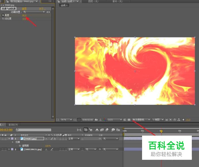Open the active camera dropdown
The image size is (199, 167).
pyautogui.click(x=141, y=119)
